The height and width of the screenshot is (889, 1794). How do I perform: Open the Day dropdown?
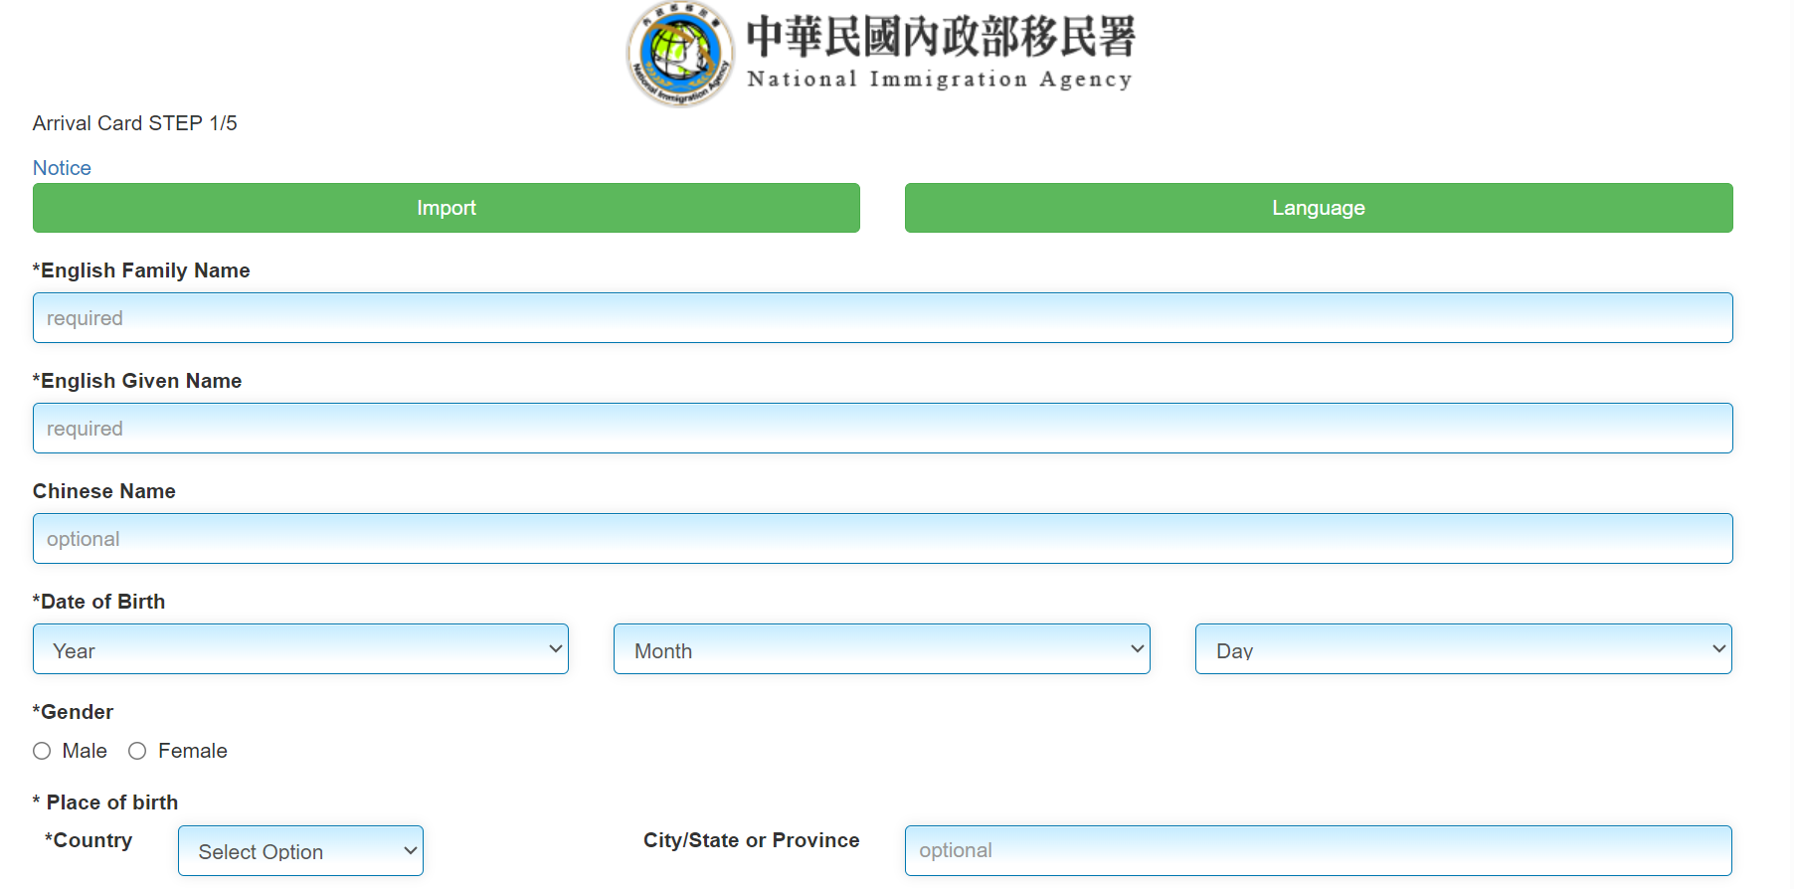[x=1463, y=649]
